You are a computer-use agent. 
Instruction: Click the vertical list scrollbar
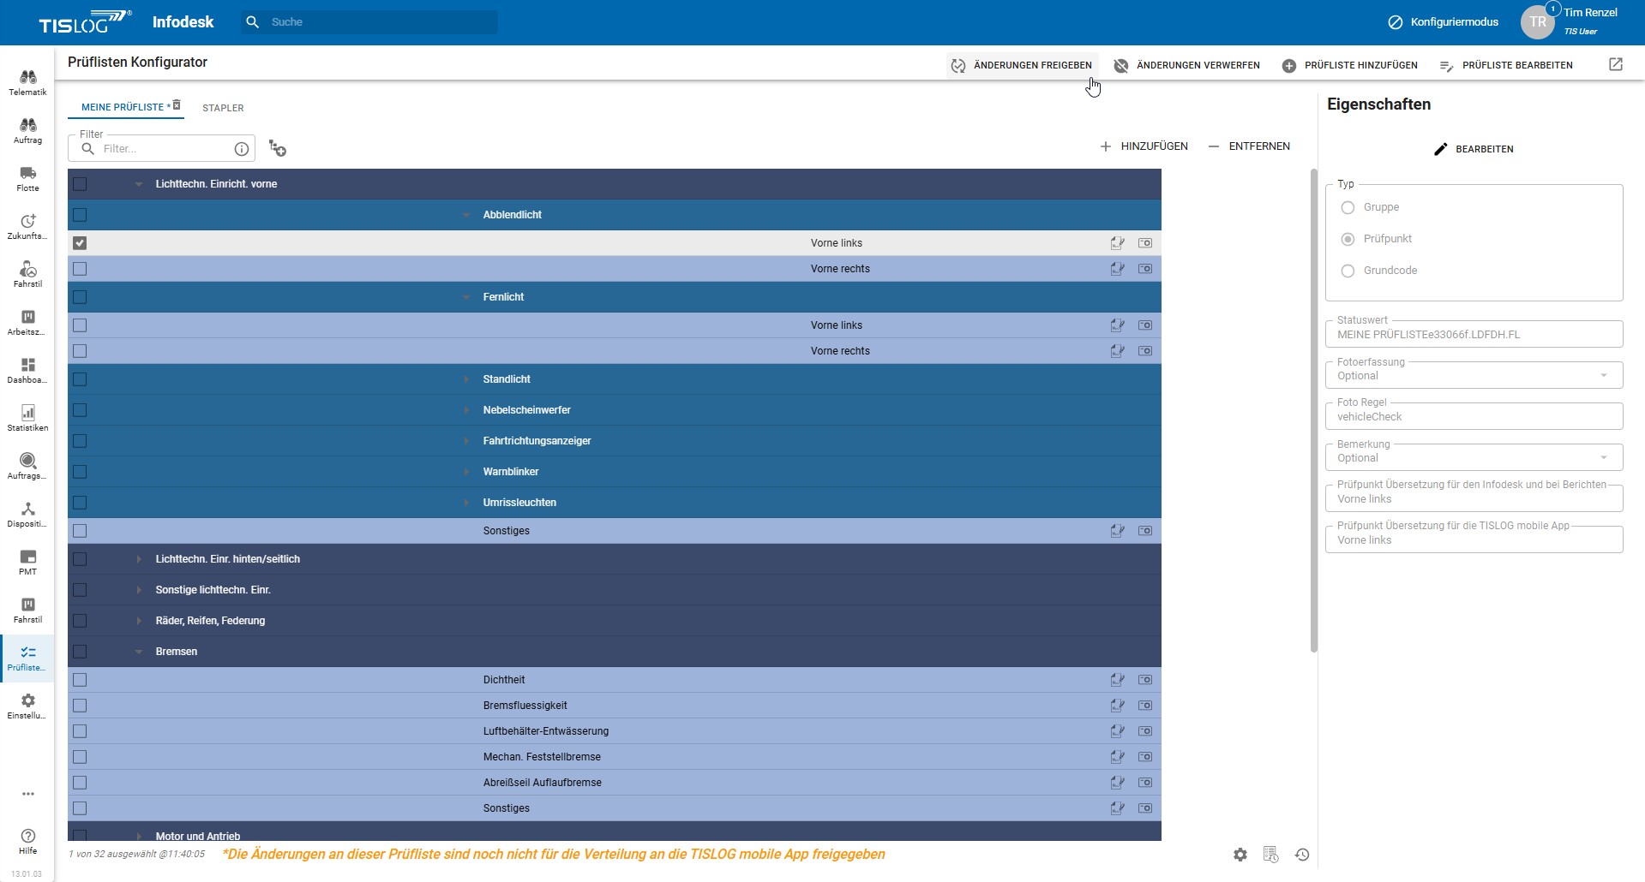click(x=1313, y=411)
